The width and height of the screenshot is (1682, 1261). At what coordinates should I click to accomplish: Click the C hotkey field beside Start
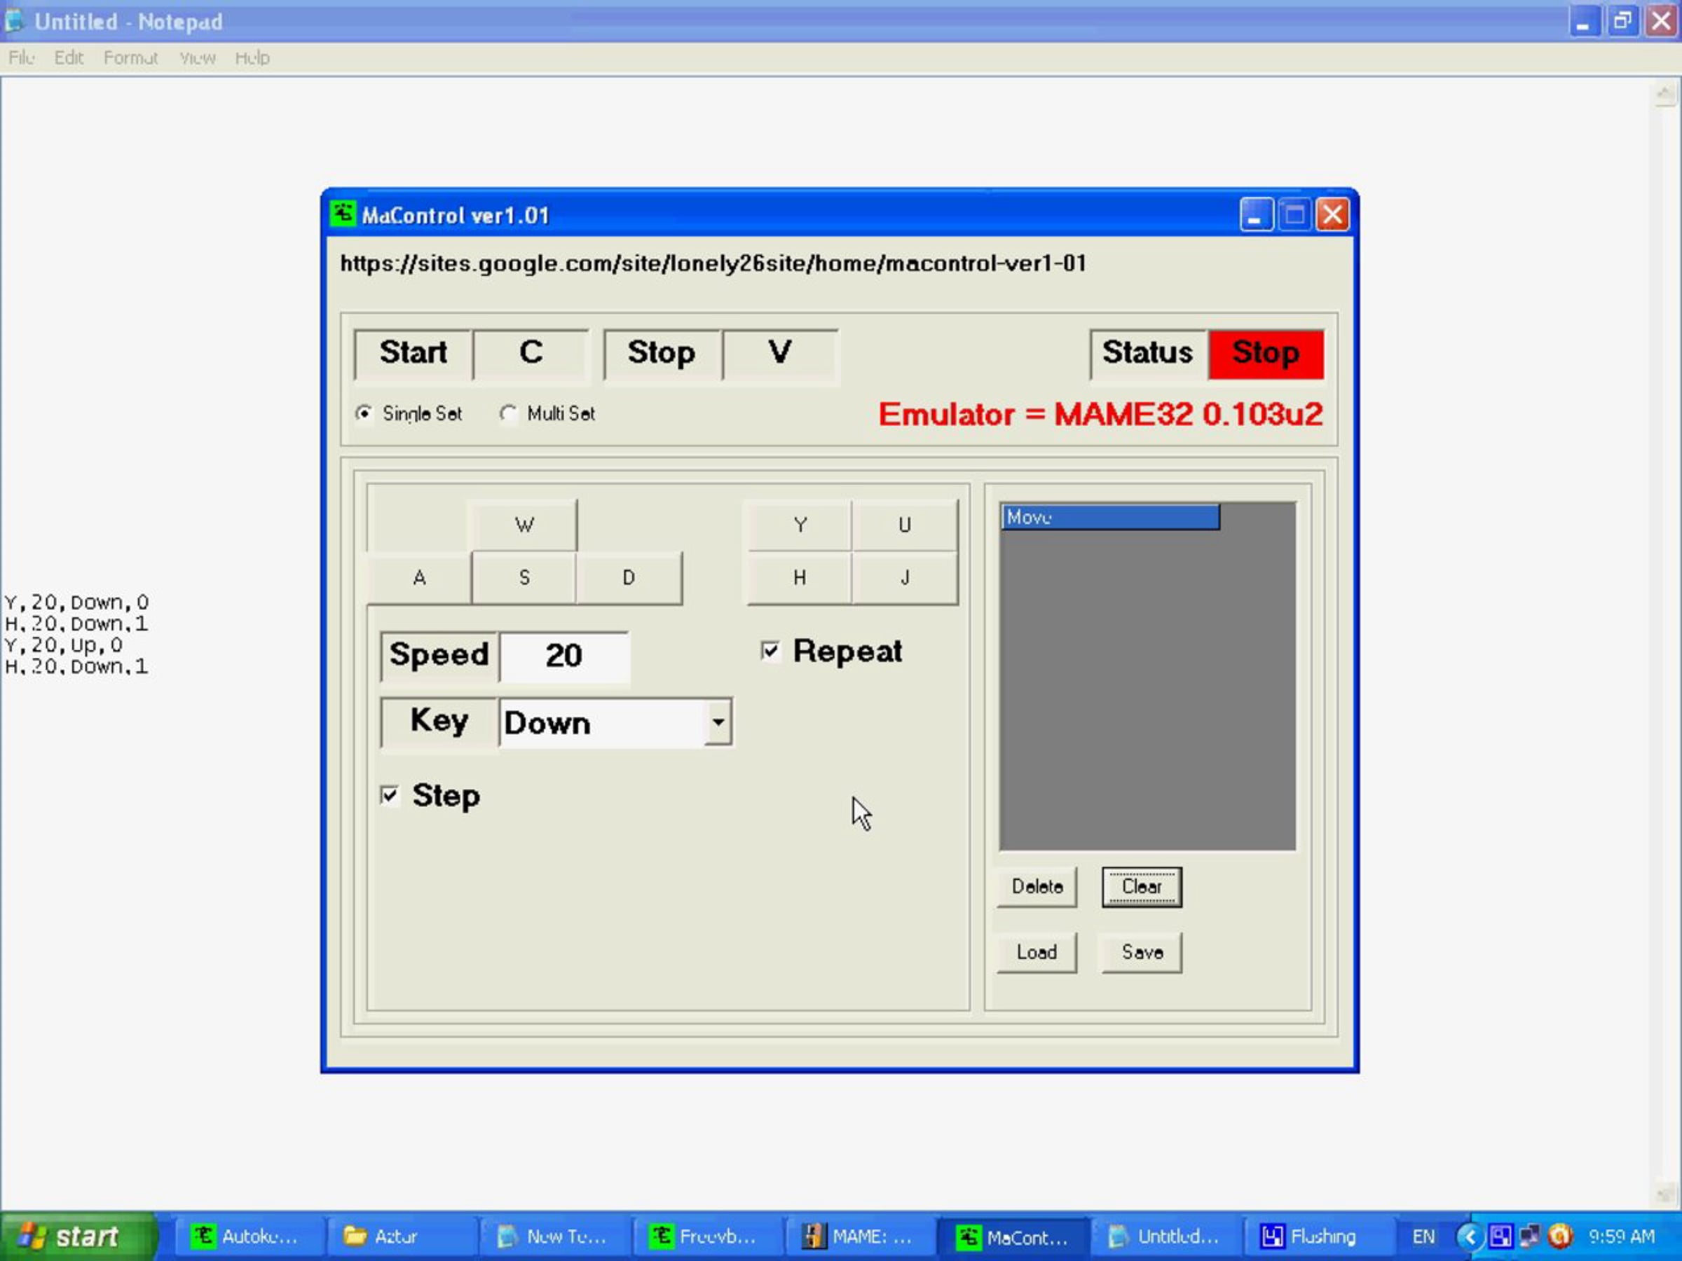click(531, 354)
